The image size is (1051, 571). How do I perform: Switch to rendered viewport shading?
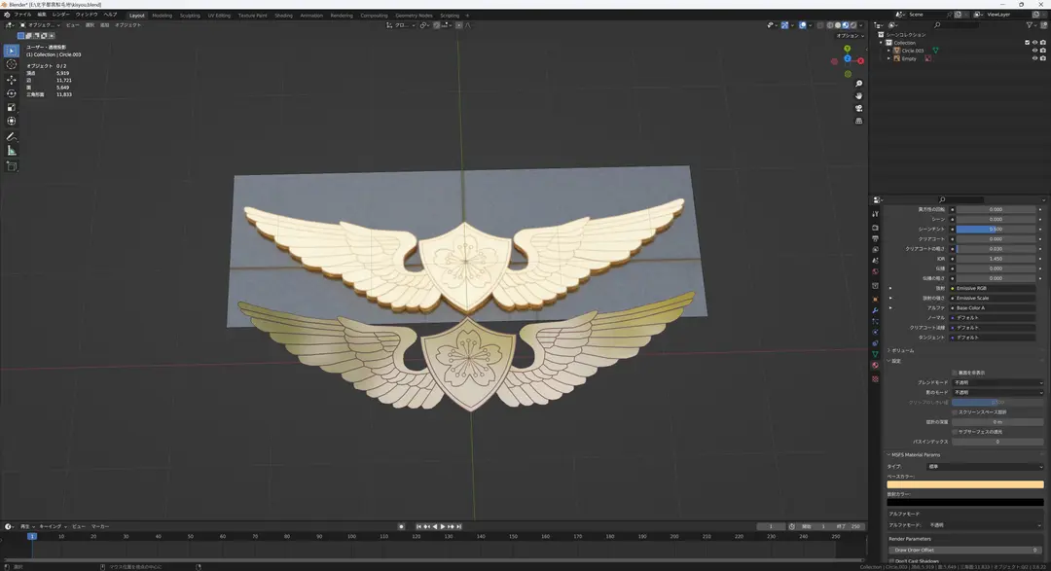[853, 25]
